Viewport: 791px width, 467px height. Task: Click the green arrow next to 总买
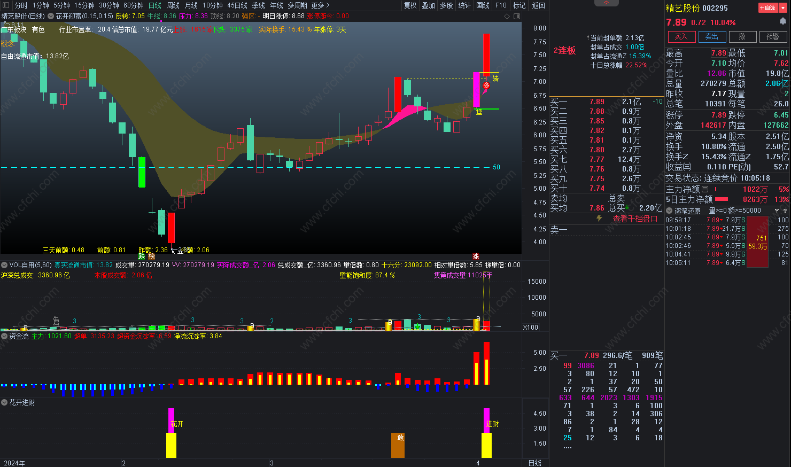(x=627, y=208)
